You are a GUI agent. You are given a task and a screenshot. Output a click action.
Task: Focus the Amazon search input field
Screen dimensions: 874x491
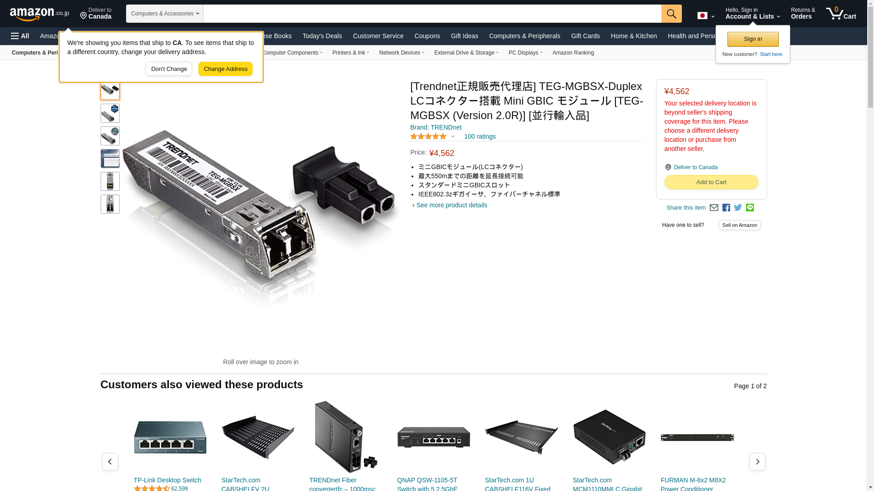432,14
